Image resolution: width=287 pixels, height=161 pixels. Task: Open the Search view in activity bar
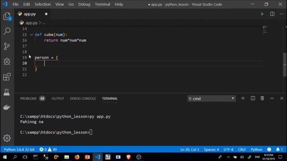coord(7,31)
